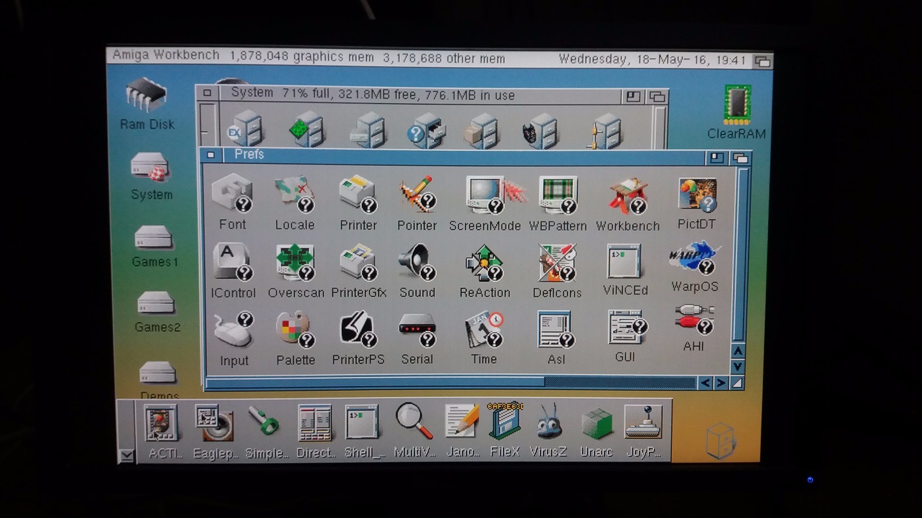Screen dimensions: 922x518
Task: Open the Sound preferences
Action: (x=417, y=262)
